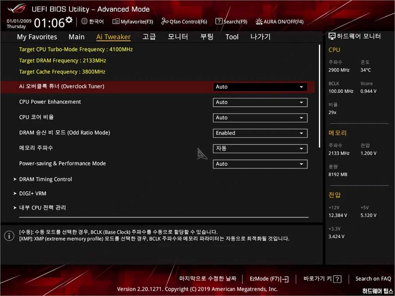The height and width of the screenshot is (296, 395).
Task: Click BCLK 100.00 MHz value
Action: click(341, 91)
